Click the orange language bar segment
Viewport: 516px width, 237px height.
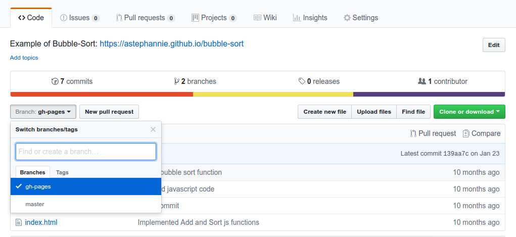tap(102, 94)
